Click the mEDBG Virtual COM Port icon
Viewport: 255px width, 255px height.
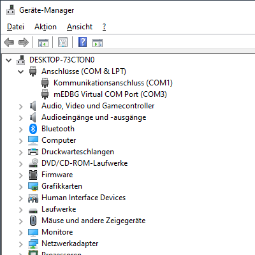(45, 94)
